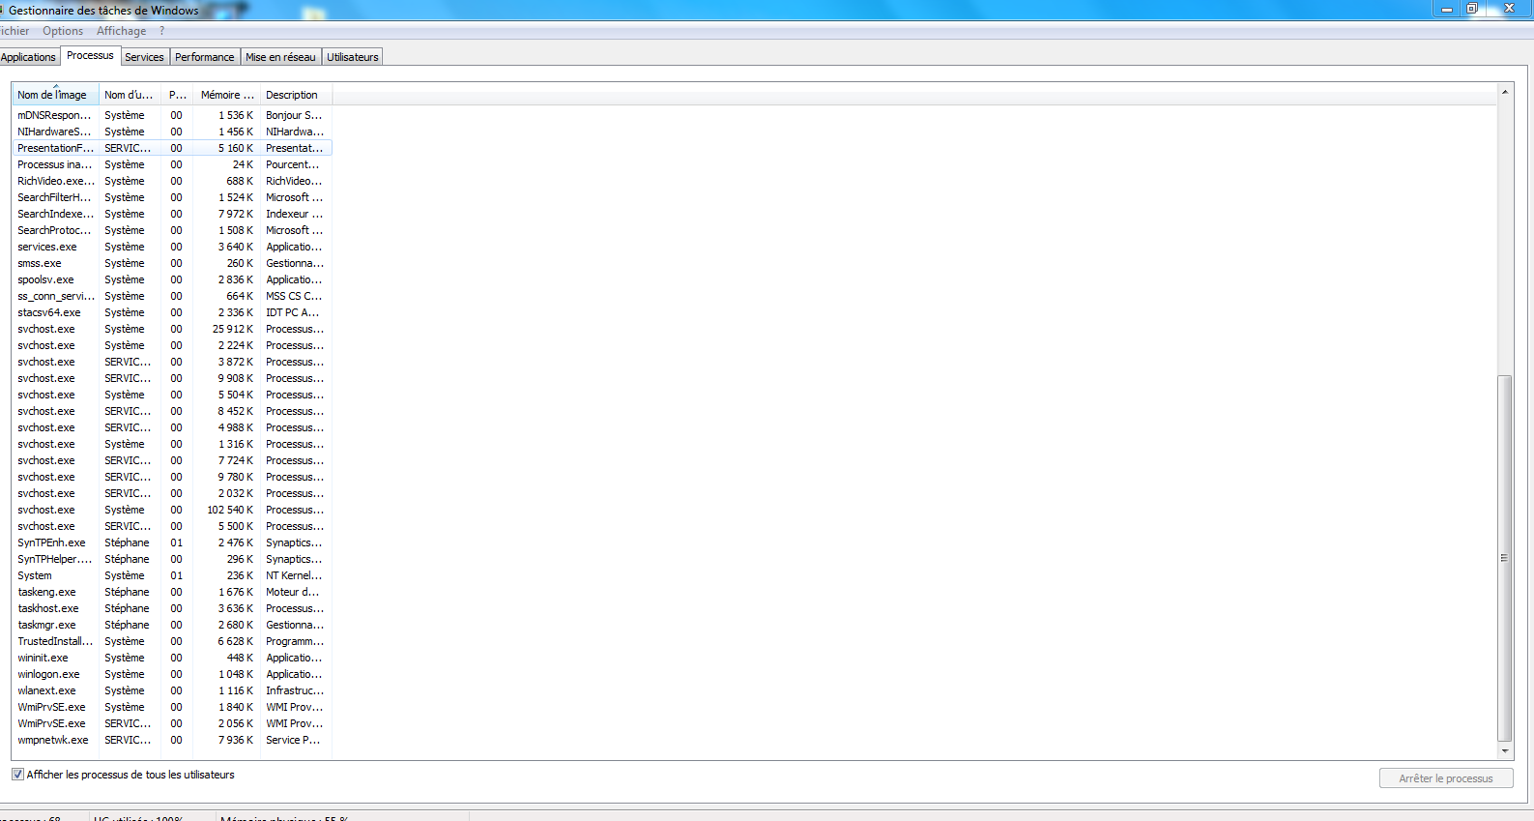The width and height of the screenshot is (1534, 821).
Task: Sort by Description column header
Action: tap(296, 95)
